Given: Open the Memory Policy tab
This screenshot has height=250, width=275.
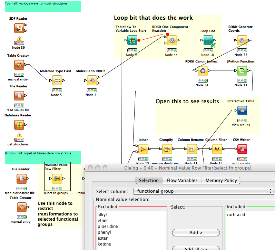Looking at the screenshot, I should tap(221, 180).
